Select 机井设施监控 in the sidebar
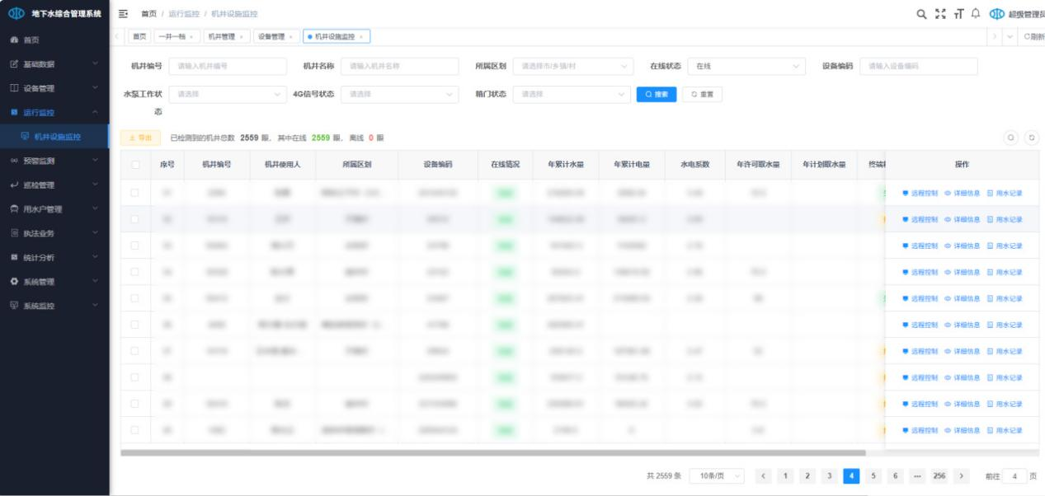The image size is (1045, 496). [54, 136]
